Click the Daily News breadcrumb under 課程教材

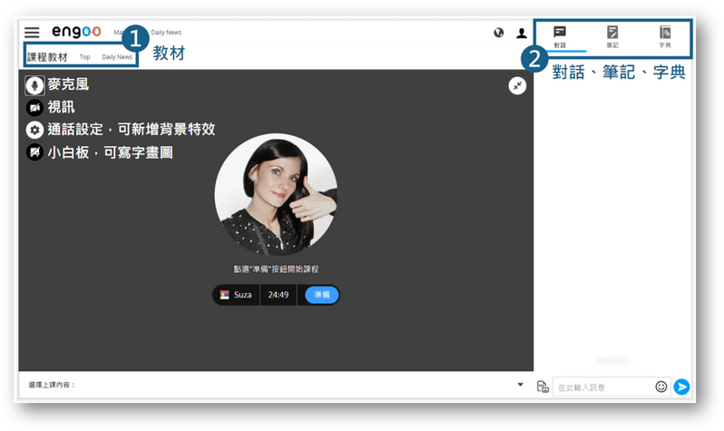pos(117,57)
